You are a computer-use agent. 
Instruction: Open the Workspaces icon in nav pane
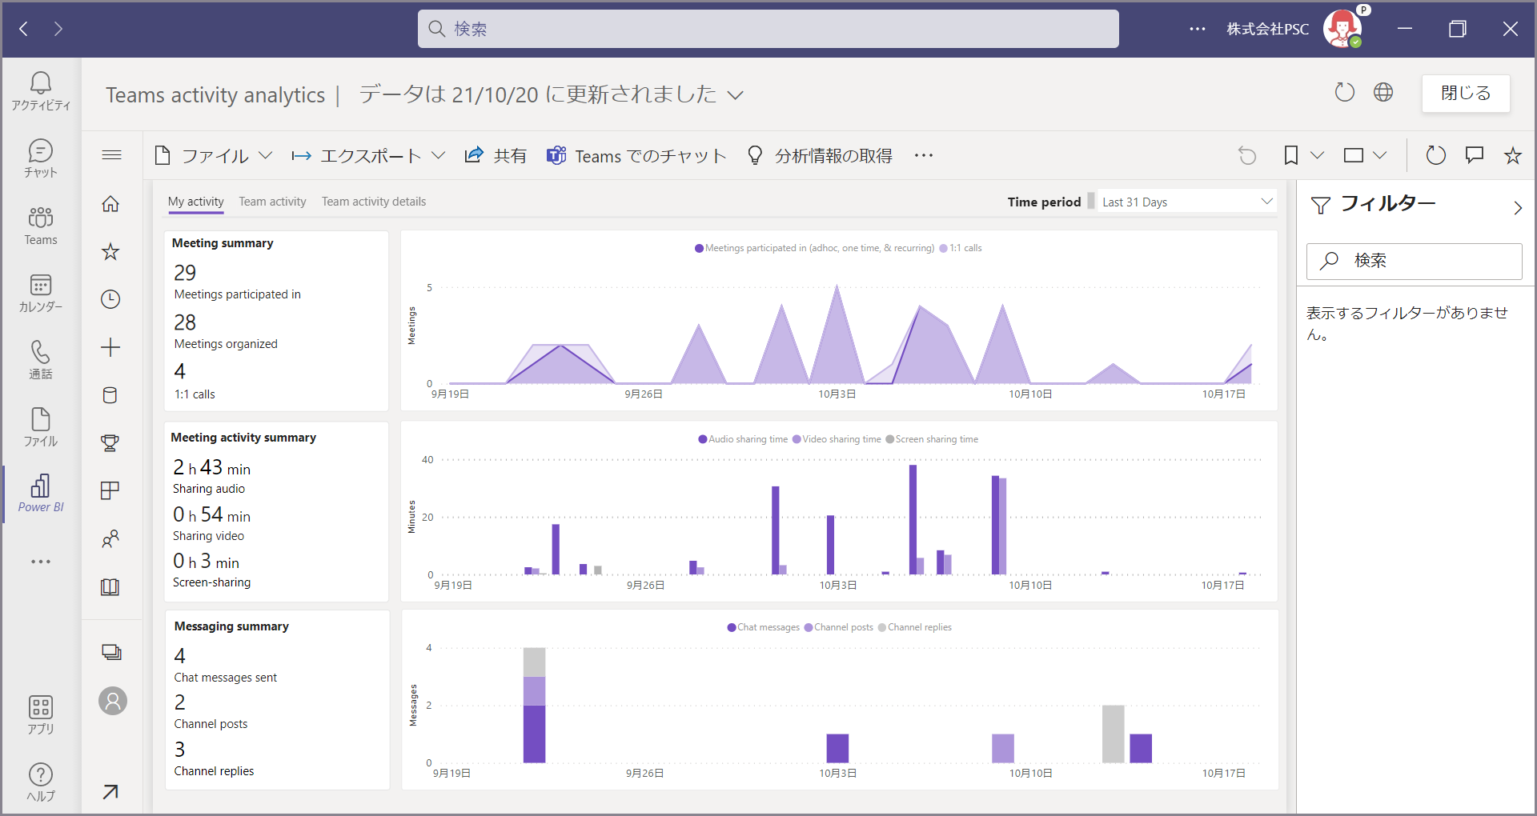point(111,652)
